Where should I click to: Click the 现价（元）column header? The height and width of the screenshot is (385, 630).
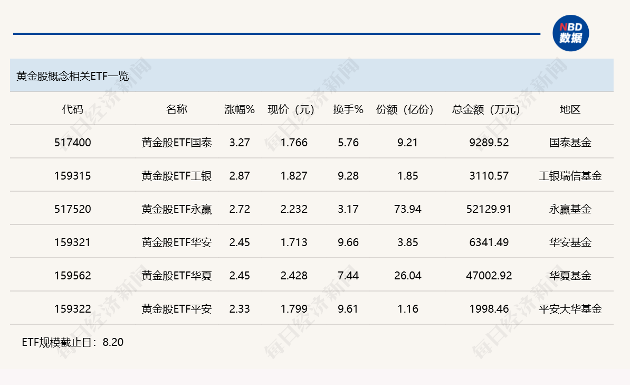click(291, 109)
